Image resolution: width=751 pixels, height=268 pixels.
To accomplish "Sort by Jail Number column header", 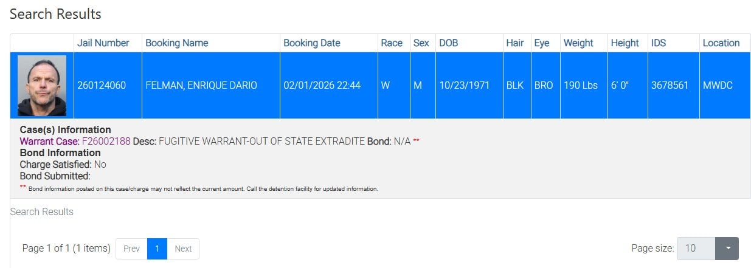I will [103, 43].
